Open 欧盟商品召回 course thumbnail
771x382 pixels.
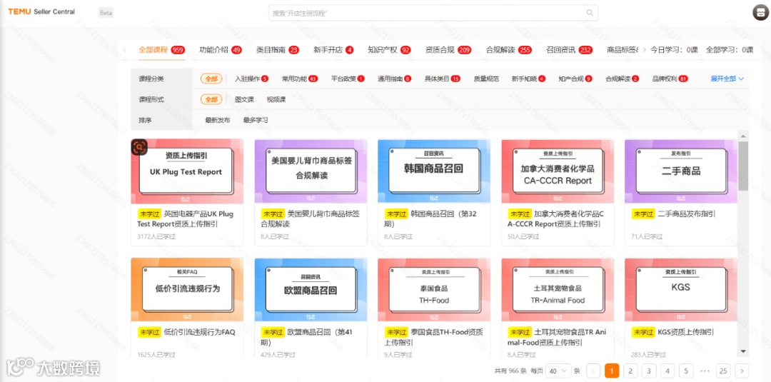pos(311,290)
